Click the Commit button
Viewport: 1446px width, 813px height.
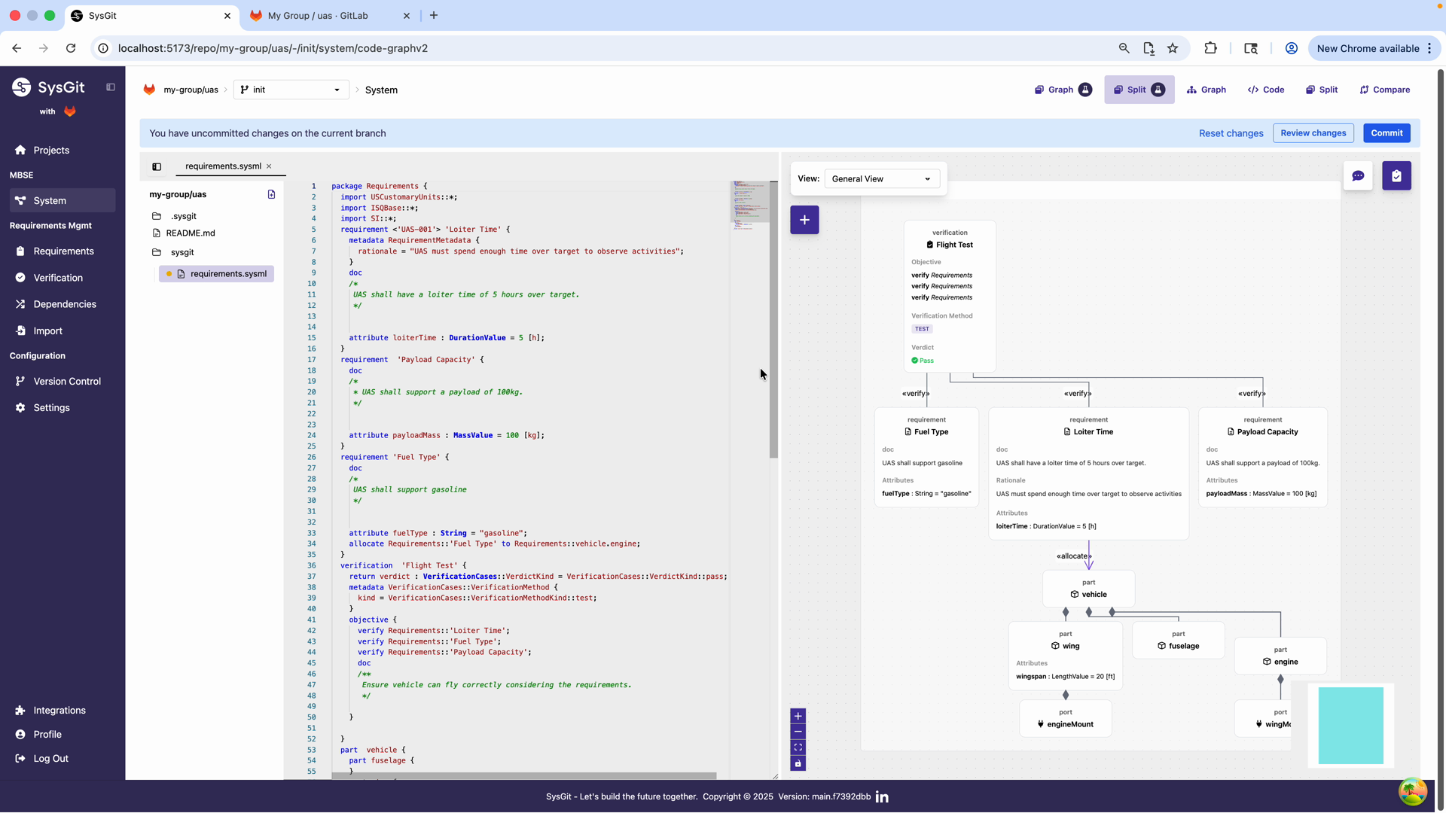1386,133
